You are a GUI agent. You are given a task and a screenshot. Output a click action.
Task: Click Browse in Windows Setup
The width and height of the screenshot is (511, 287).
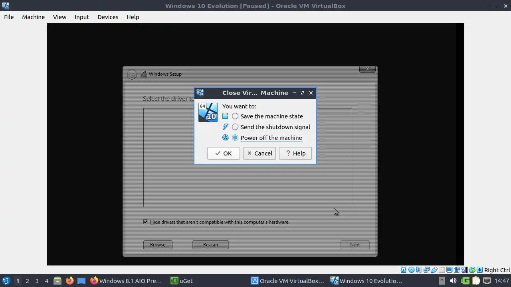158,245
